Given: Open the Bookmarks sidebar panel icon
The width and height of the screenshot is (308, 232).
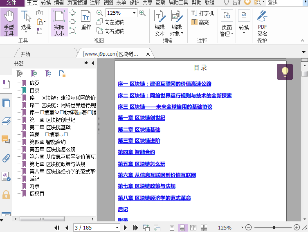Looking at the screenshot, I should [6, 84].
